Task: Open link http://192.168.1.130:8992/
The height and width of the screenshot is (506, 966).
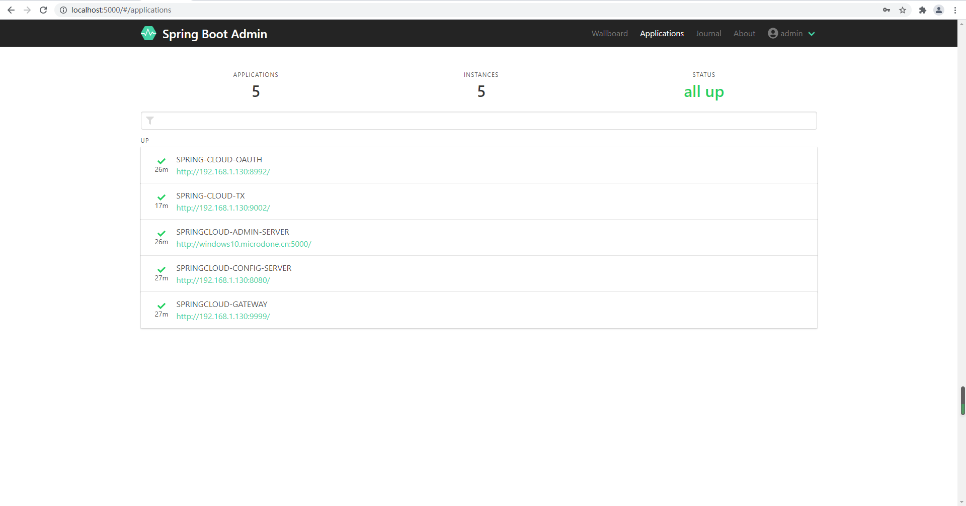Action: 223,172
